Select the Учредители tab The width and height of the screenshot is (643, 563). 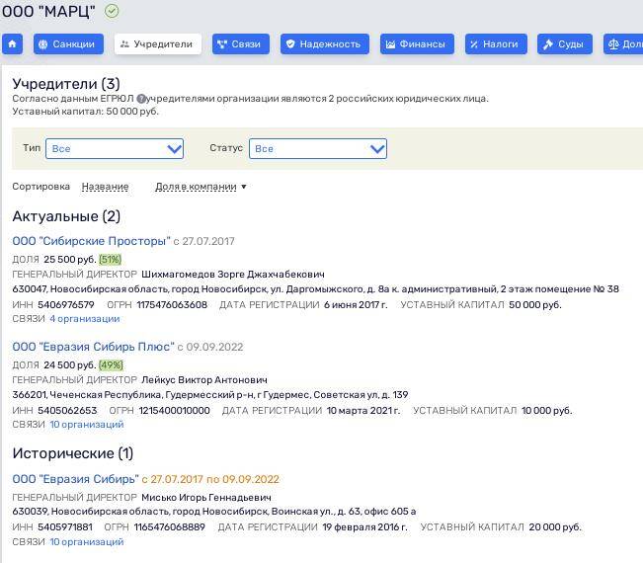coord(157,44)
